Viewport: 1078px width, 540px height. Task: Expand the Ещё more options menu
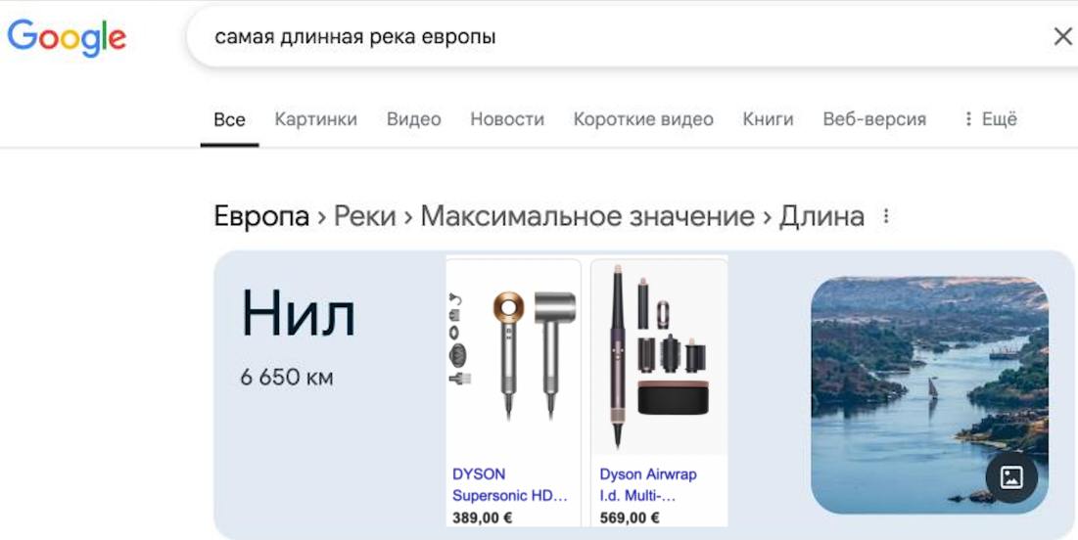click(990, 119)
